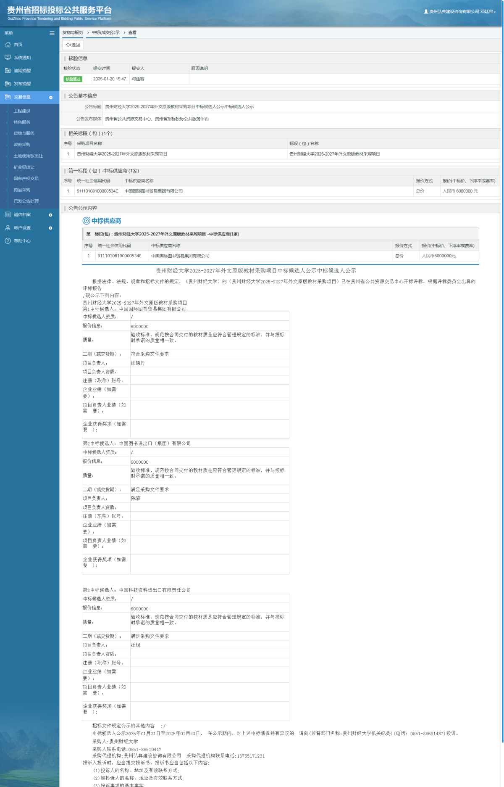The width and height of the screenshot is (504, 787).
Task: Click the 诚信档案 list icon
Action: [8, 214]
